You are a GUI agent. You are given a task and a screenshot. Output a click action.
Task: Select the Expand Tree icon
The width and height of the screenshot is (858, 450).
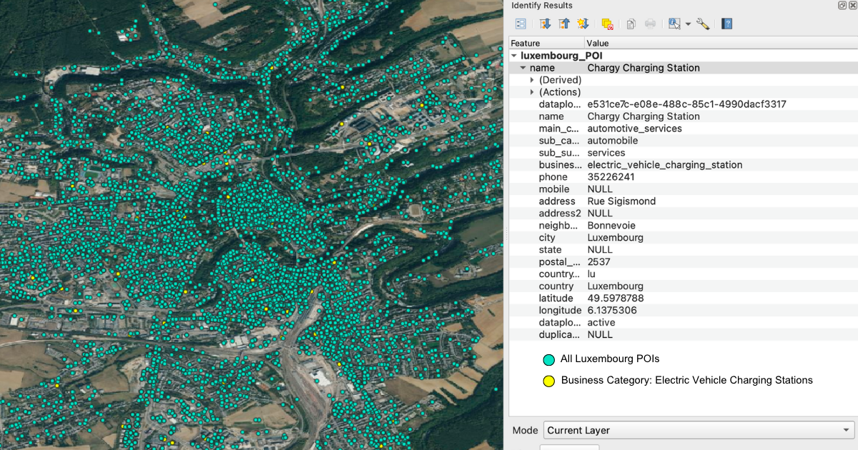click(546, 24)
